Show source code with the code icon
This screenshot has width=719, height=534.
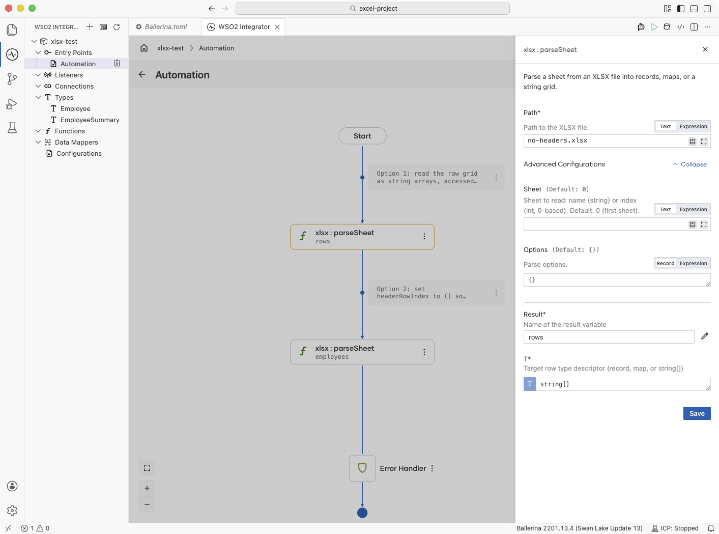click(681, 27)
